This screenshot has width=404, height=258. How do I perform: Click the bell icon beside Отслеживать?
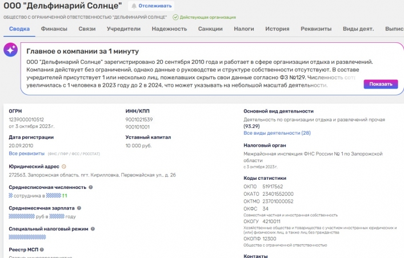point(134,6)
